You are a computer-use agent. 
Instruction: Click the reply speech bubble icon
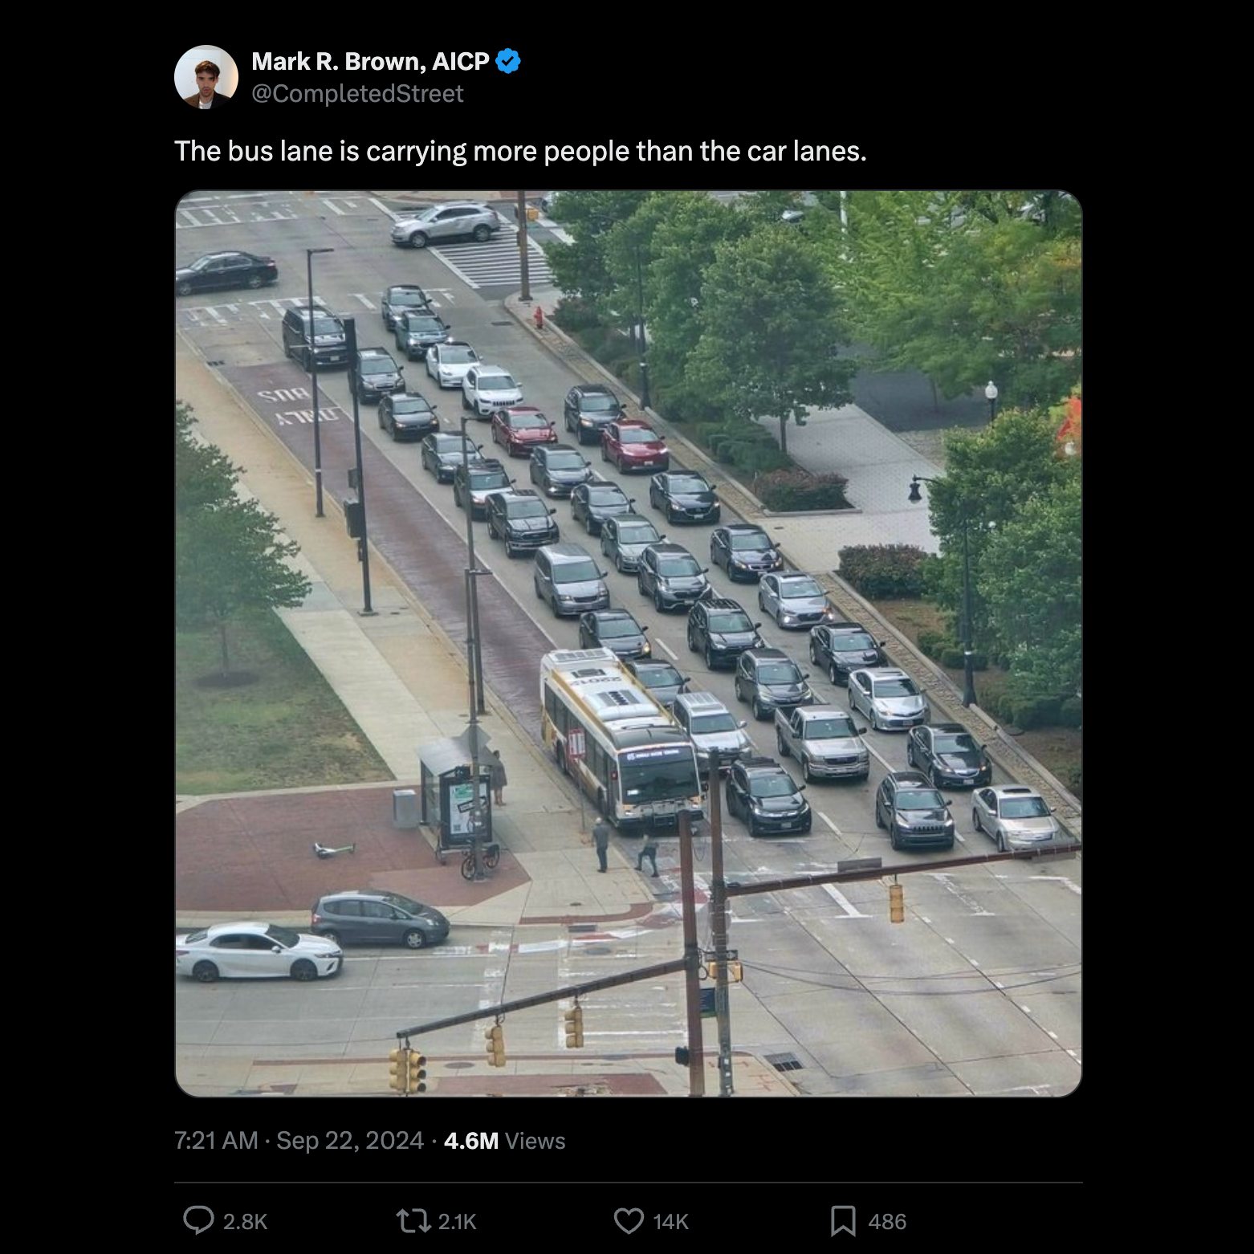point(197,1220)
